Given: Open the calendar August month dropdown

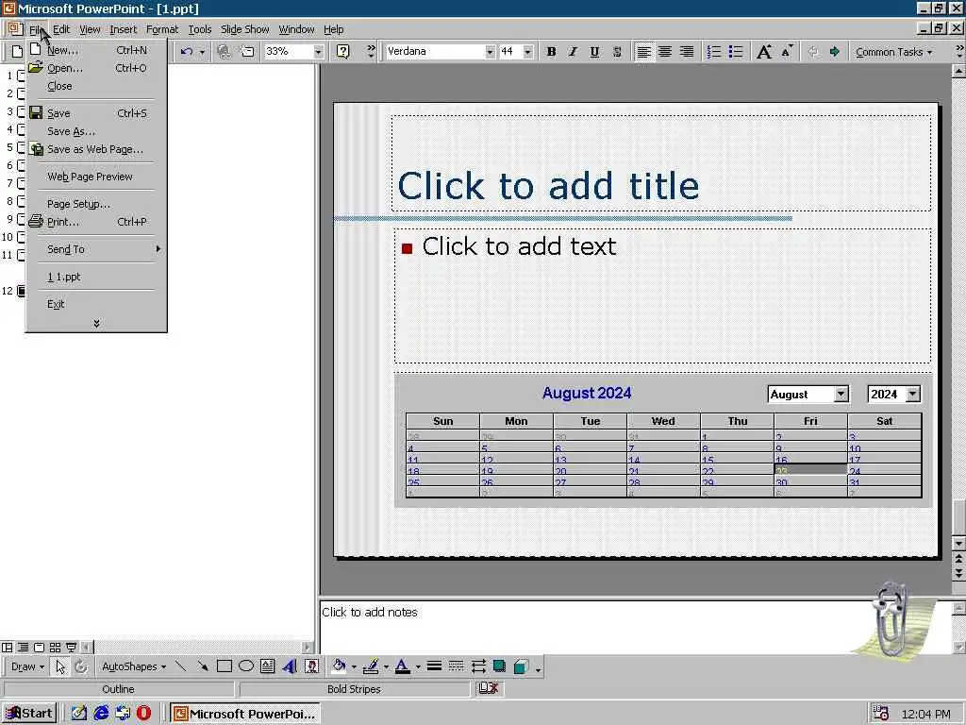Looking at the screenshot, I should click(841, 394).
